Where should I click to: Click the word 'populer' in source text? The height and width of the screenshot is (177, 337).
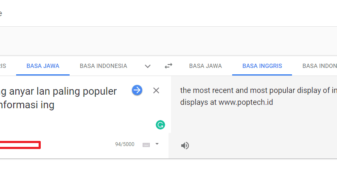(x=101, y=91)
